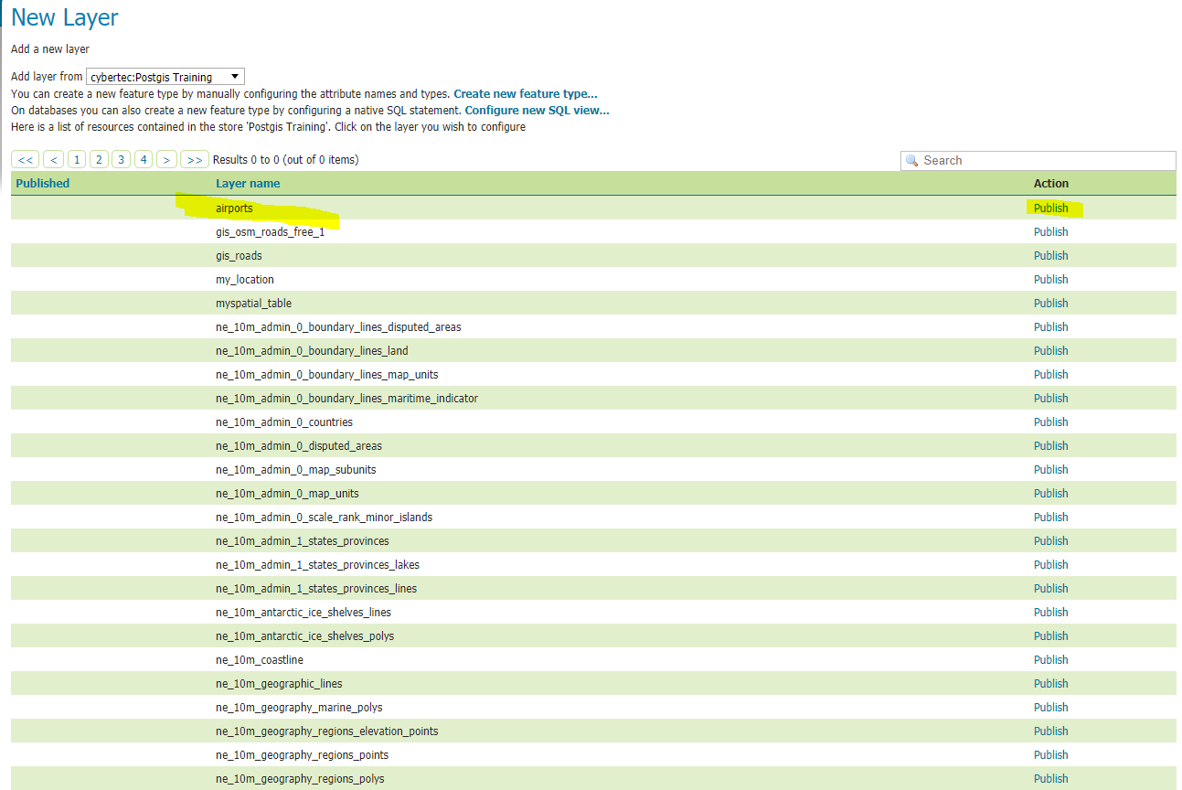Go to the last results page button
Viewport: 1182px width, 790px height.
click(194, 160)
